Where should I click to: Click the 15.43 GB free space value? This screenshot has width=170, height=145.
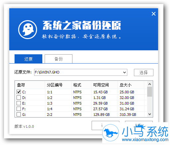coord(101,92)
